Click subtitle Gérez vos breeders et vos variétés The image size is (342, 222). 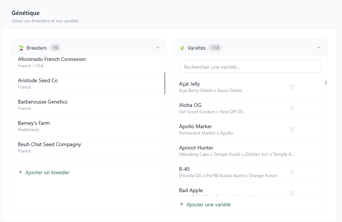click(x=45, y=21)
